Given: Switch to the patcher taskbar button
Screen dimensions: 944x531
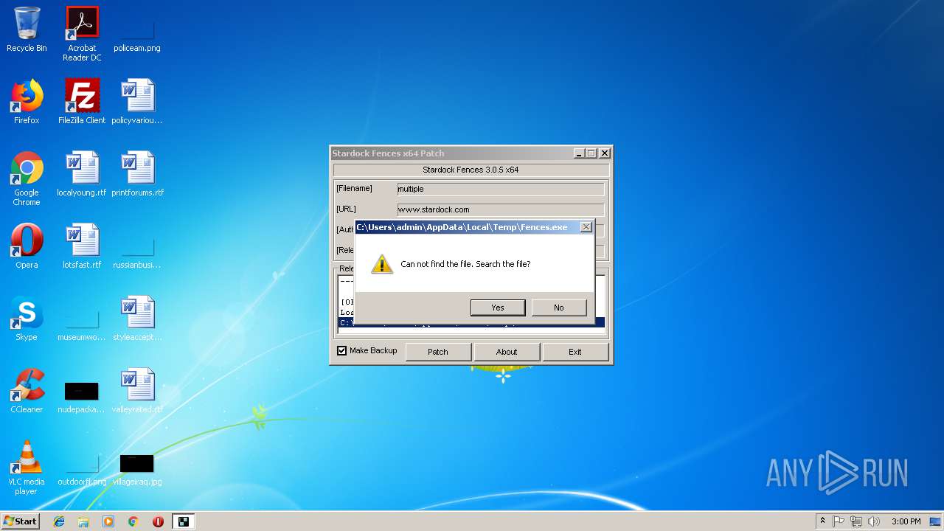Looking at the screenshot, I should tap(184, 521).
